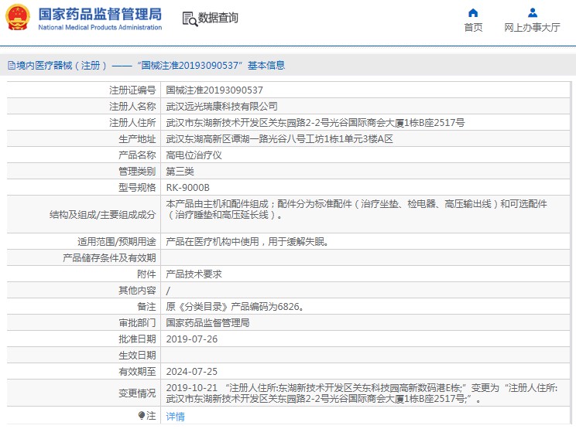Click the 备注 field label
This screenshot has height=429, width=576.
pyautogui.click(x=146, y=307)
